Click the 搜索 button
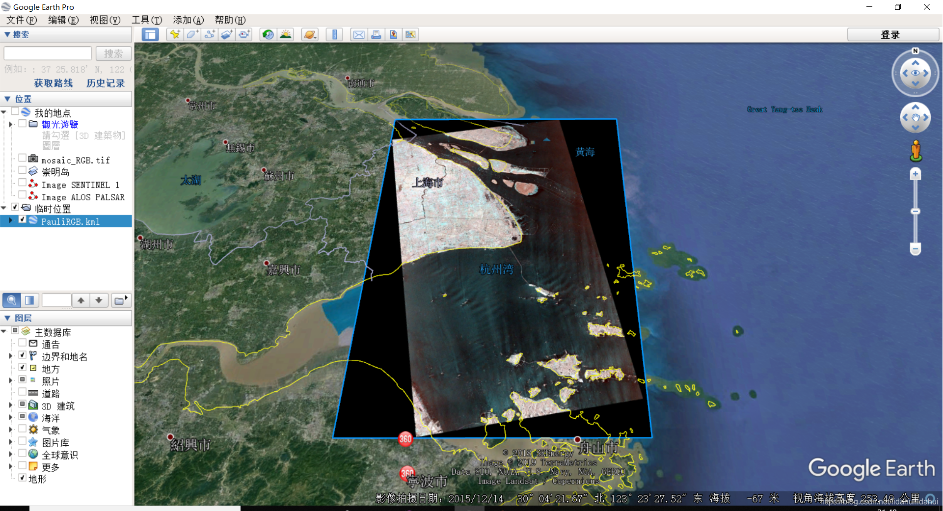Screen dimensions: 943x511 (x=113, y=54)
